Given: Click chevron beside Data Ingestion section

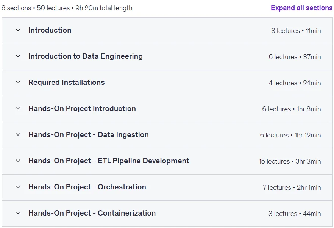Looking at the screenshot, I should click(18, 135).
